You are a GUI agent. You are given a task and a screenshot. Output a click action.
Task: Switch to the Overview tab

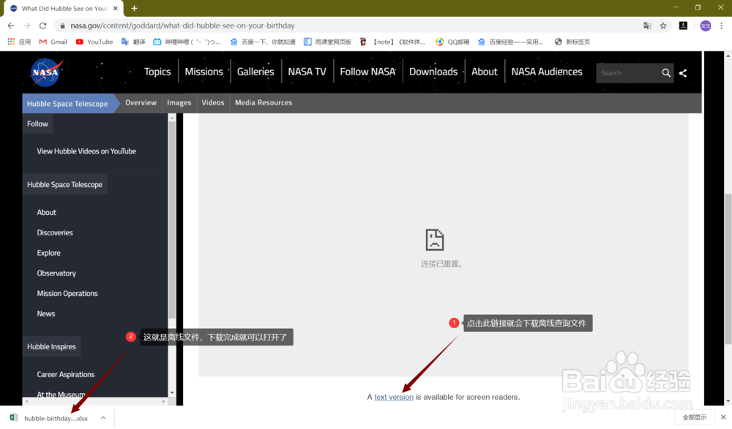141,102
